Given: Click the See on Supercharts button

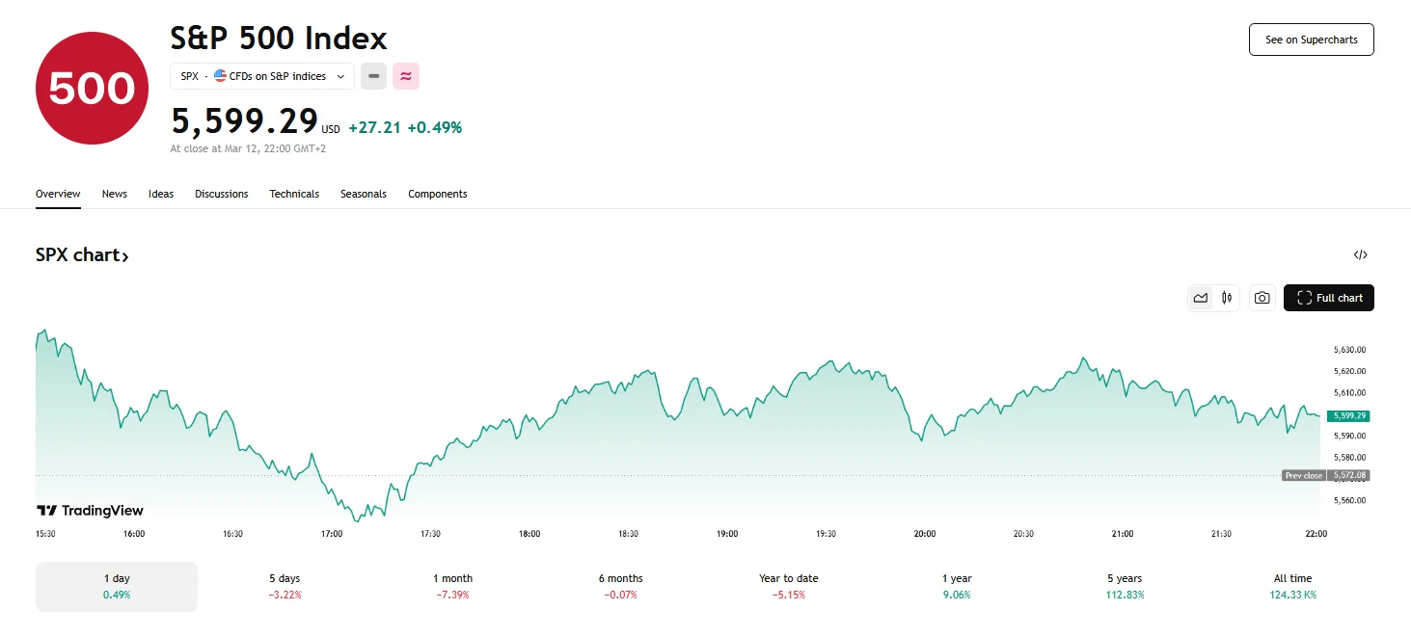Looking at the screenshot, I should (1311, 40).
